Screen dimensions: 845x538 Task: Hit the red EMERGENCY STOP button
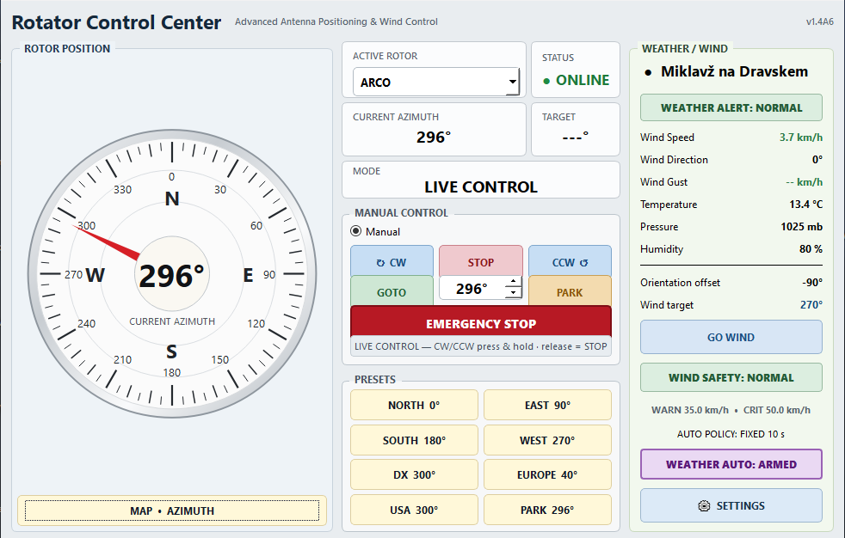point(481,323)
